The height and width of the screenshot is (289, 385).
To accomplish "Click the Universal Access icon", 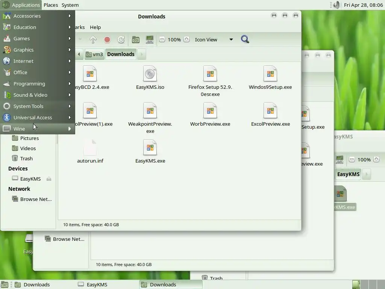I will 7,117.
